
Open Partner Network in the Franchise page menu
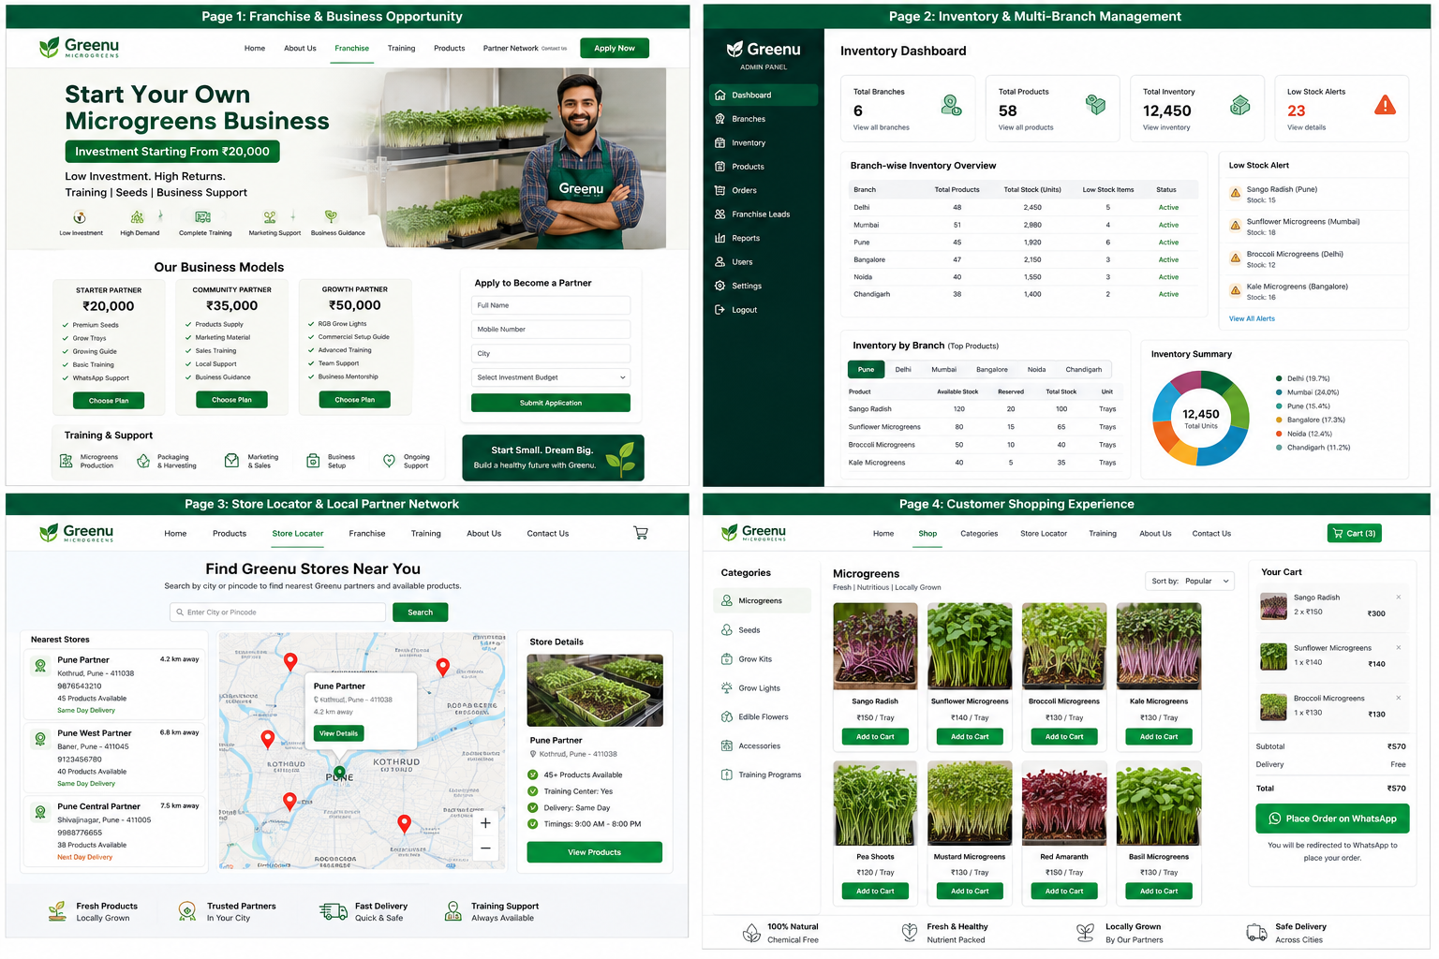coord(511,48)
